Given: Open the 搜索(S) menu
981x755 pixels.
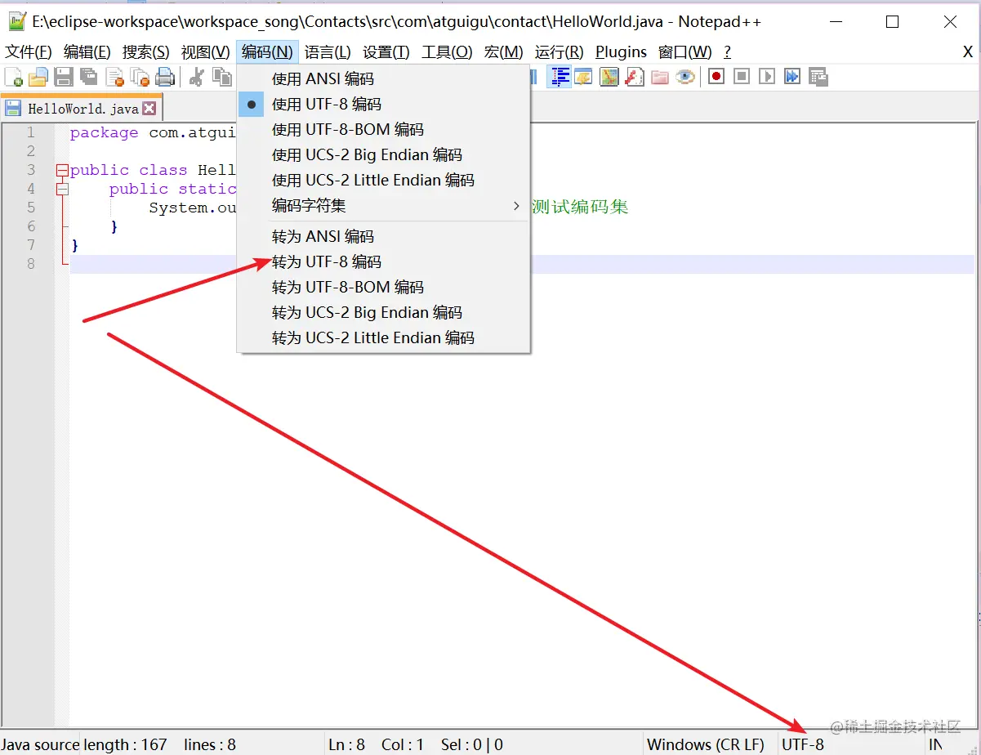Looking at the screenshot, I should 145,52.
